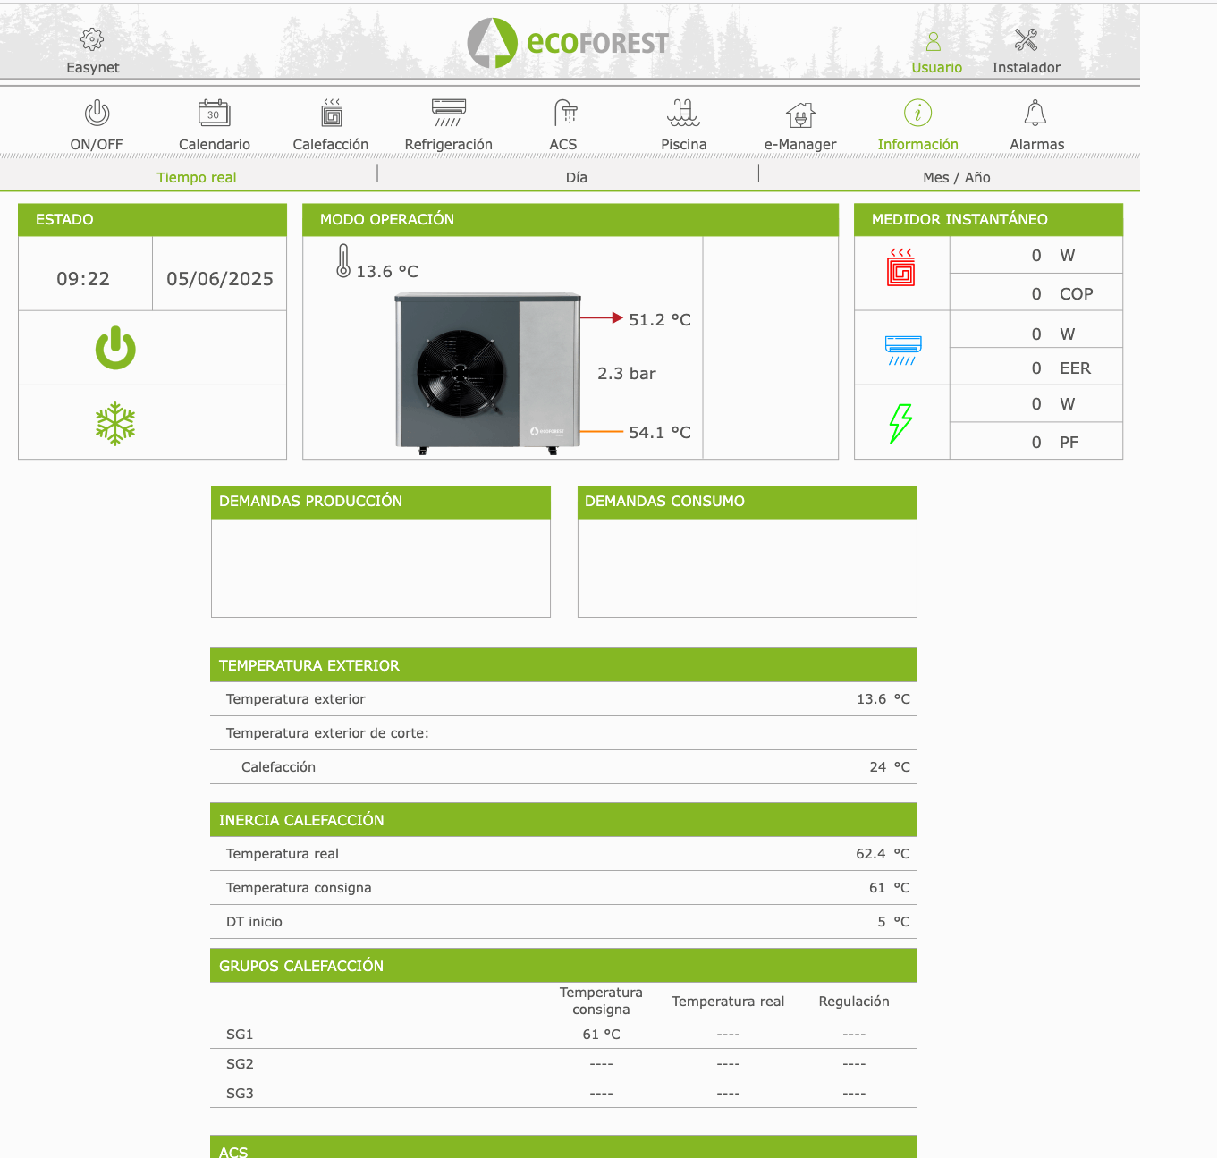Open the Usuario account menu
This screenshot has width=1217, height=1158.
coord(936,49)
